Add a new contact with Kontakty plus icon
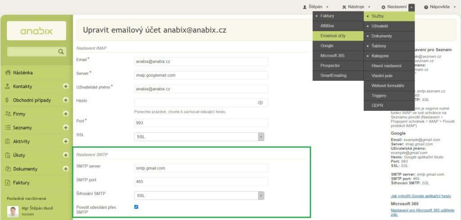 pyautogui.click(x=66, y=86)
